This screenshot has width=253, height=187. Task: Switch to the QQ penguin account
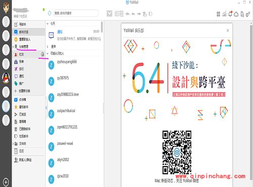pyautogui.click(x=6, y=78)
